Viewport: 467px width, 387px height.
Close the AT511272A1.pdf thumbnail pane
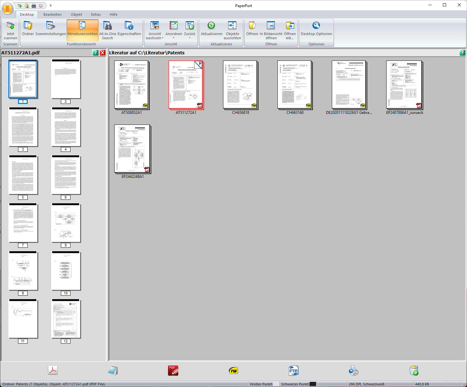coord(102,53)
